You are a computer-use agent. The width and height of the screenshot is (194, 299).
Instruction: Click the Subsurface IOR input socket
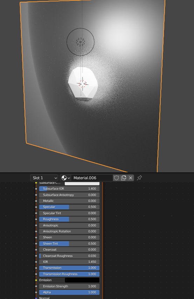click(36, 189)
